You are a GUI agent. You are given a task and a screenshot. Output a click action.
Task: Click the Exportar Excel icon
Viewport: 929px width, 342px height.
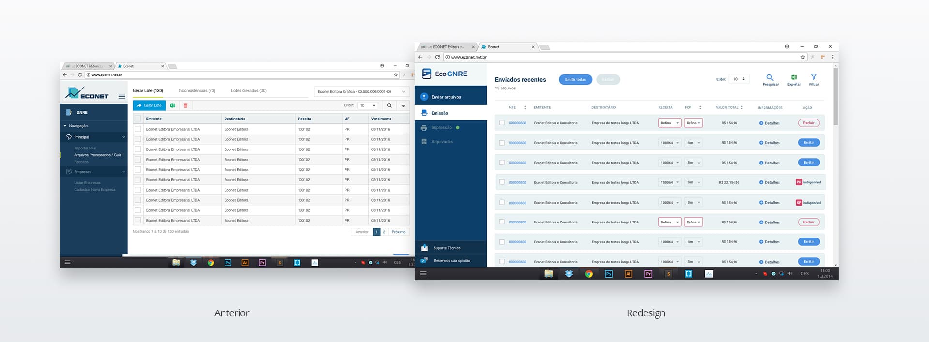[x=794, y=77]
